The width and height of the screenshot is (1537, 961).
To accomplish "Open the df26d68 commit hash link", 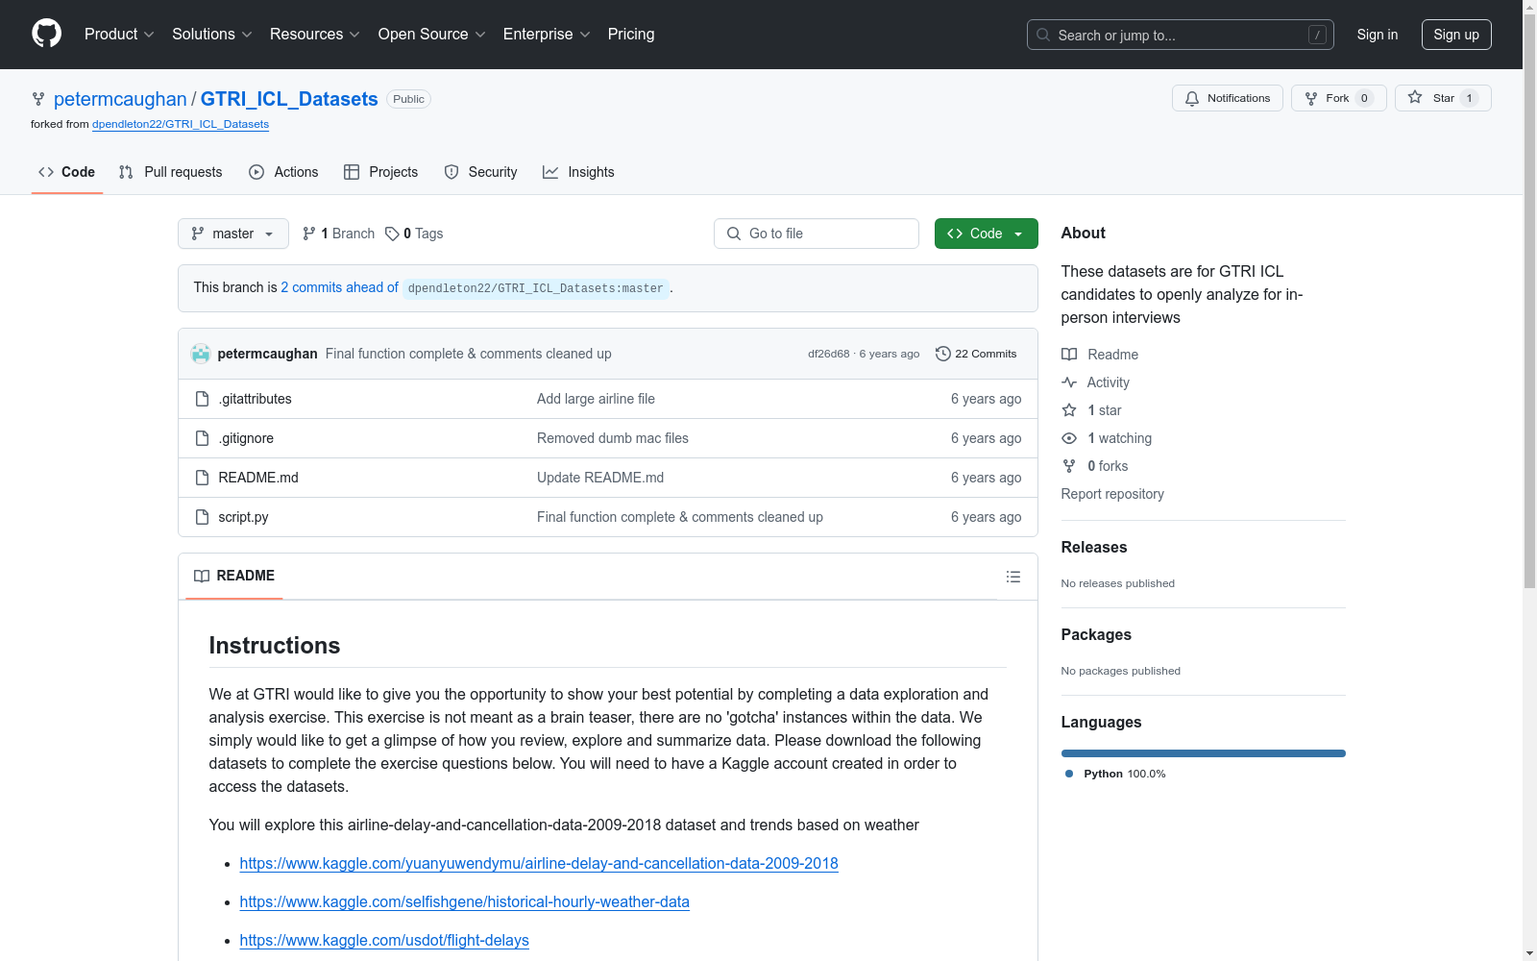I will (828, 354).
